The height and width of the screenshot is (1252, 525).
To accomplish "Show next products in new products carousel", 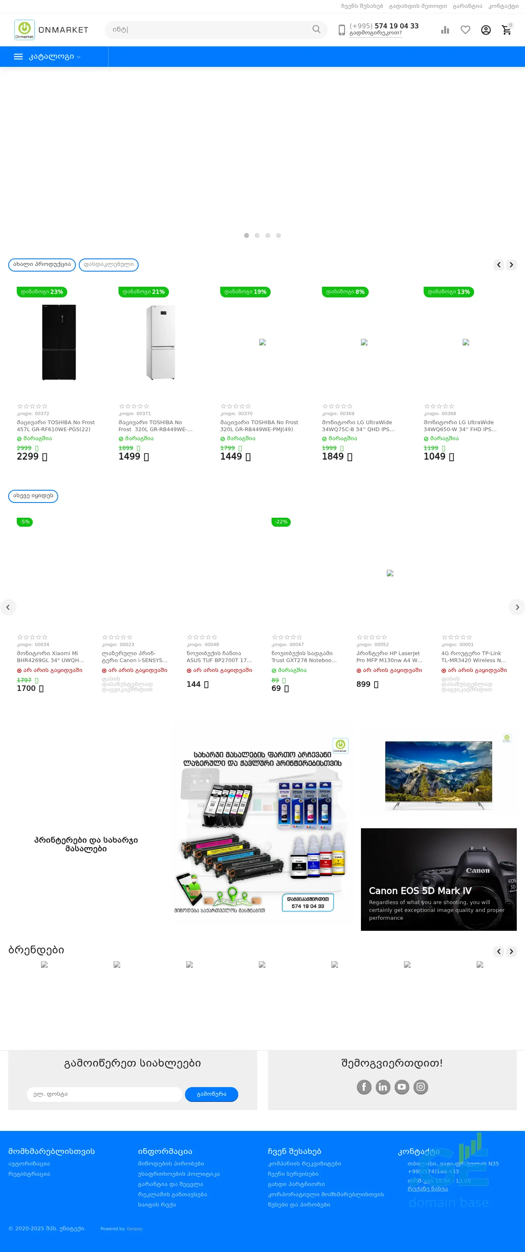I will (511, 265).
